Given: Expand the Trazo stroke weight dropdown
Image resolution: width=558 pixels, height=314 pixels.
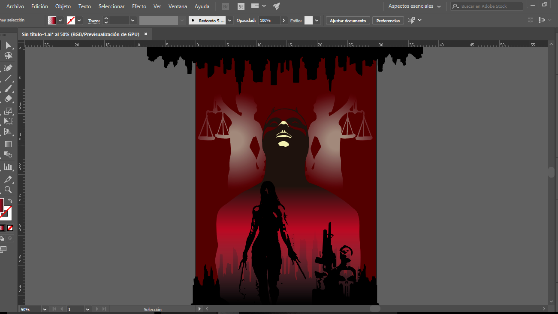Looking at the screenshot, I should pyautogui.click(x=133, y=21).
